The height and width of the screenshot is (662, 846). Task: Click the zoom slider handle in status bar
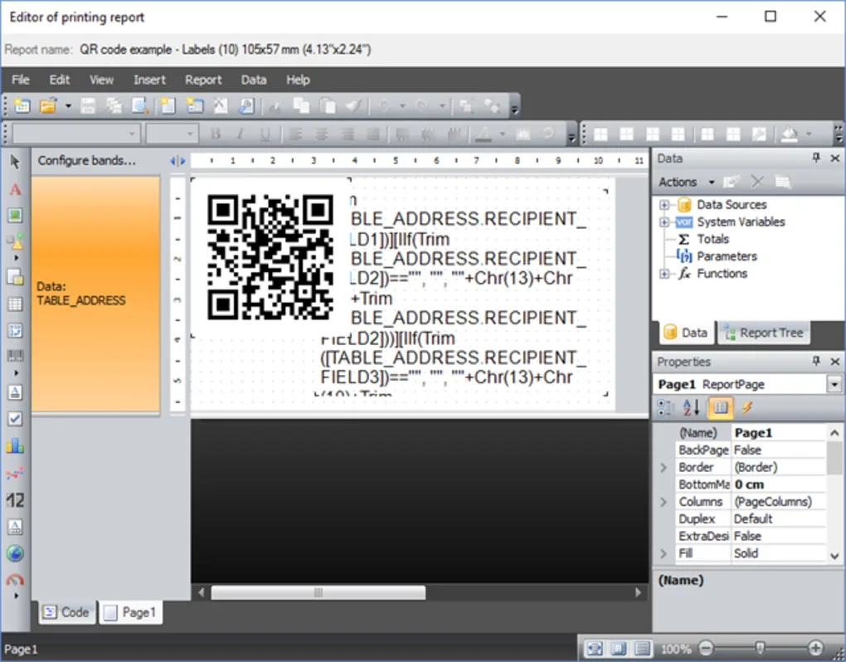[x=759, y=649]
